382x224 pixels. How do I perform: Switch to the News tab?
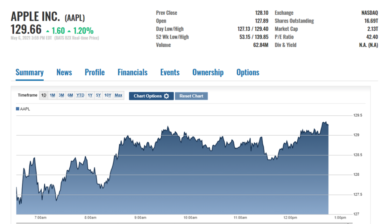[x=64, y=72]
